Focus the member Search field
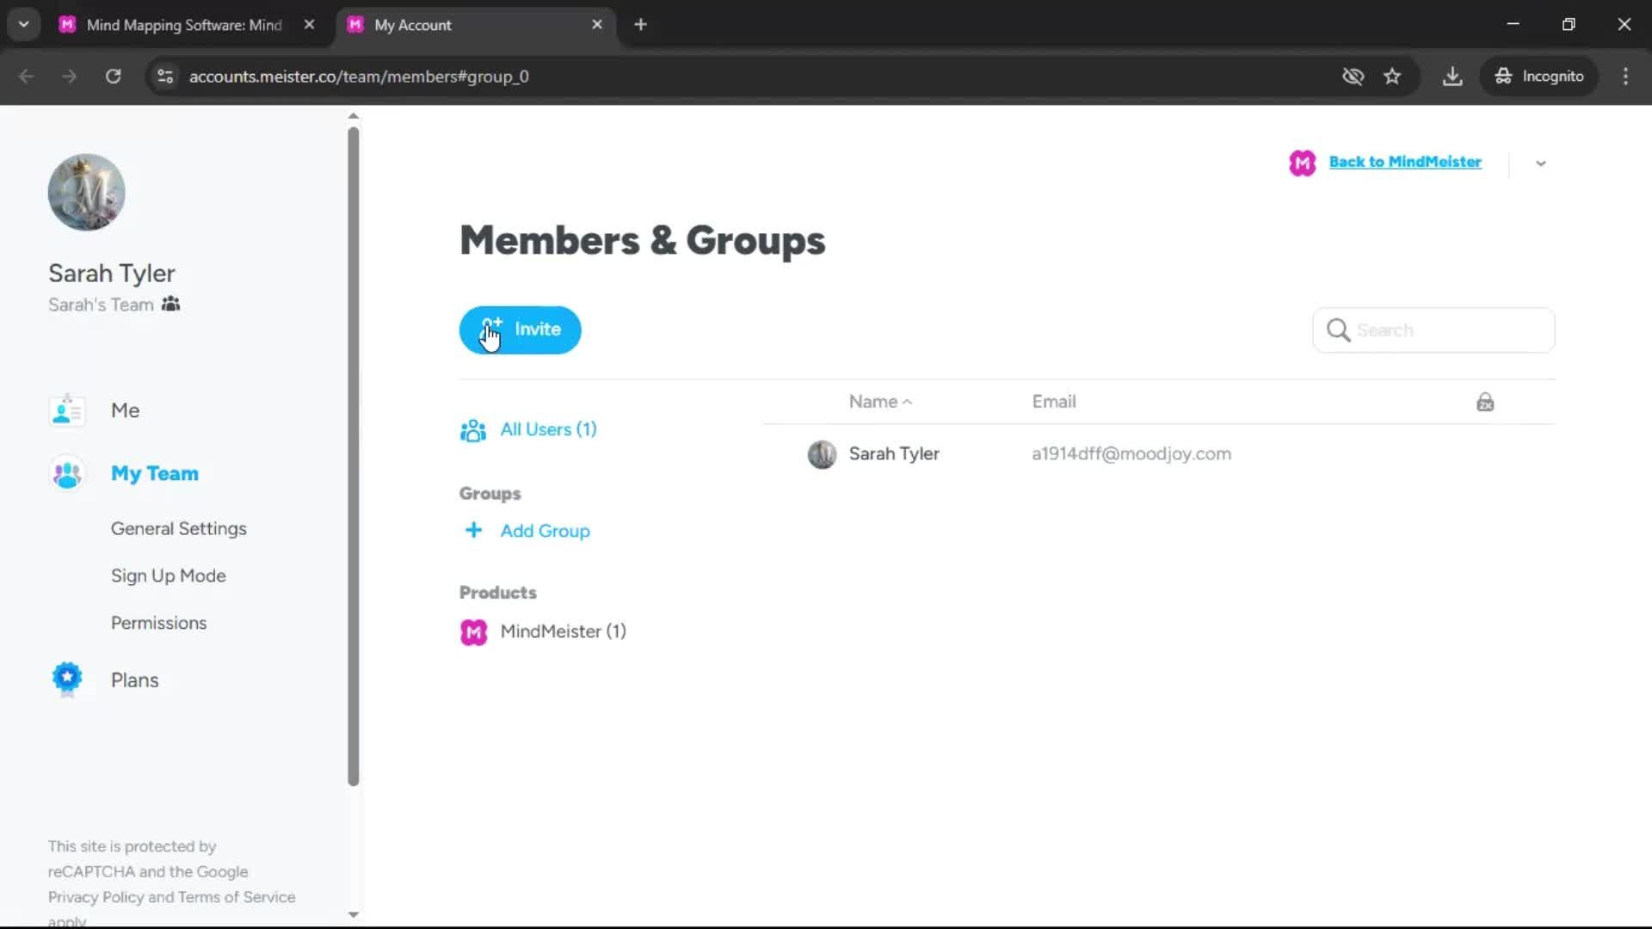The width and height of the screenshot is (1652, 929). coord(1434,330)
